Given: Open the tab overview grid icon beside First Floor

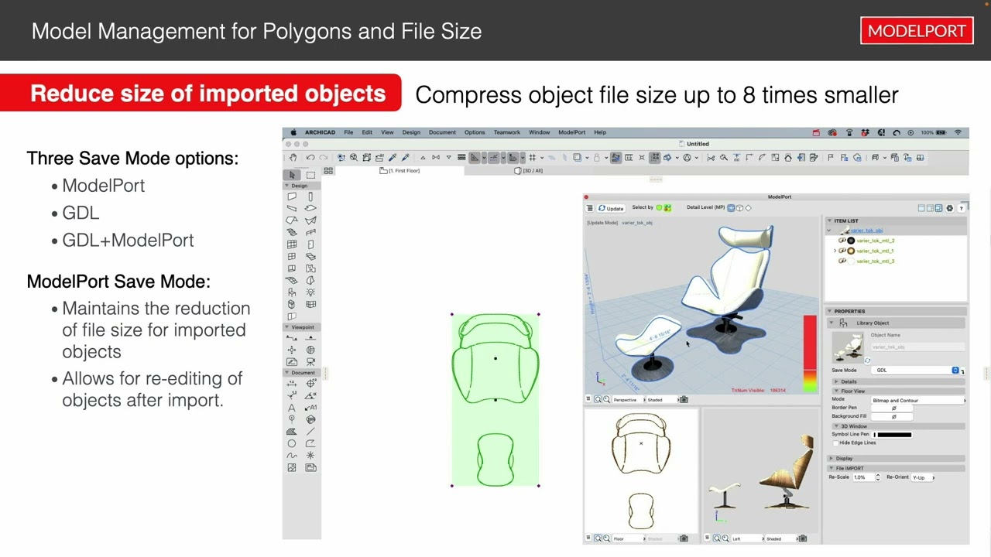Looking at the screenshot, I should pos(328,170).
